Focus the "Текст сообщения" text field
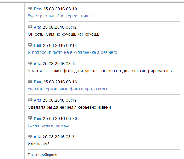Image resolution: width=184 pixels, height=159 pixels. tap(104, 158)
